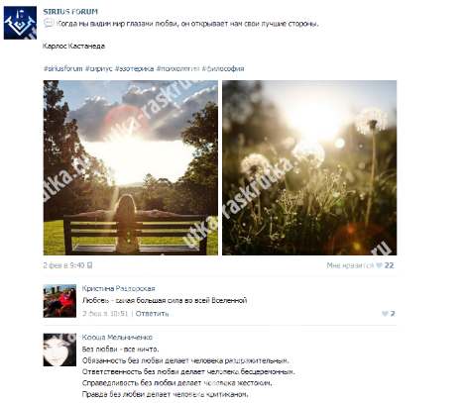Click the speech bubble icon before the quote
Image resolution: width=465 pixels, height=403 pixels.
click(49, 23)
